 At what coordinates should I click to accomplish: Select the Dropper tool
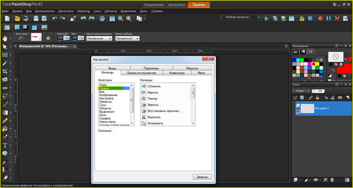point(5,63)
